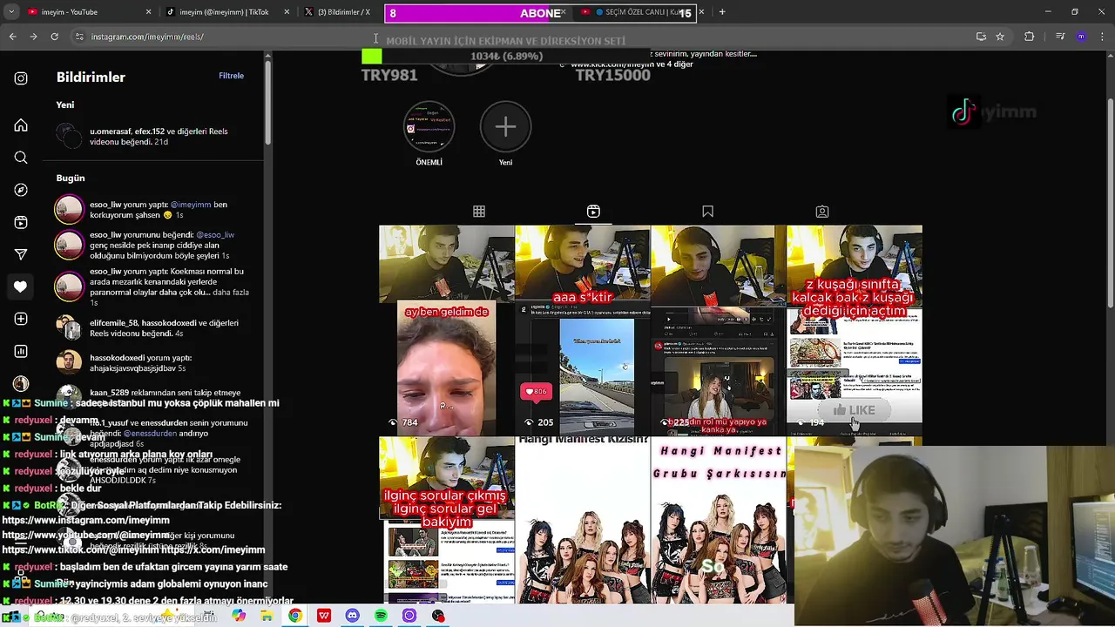Open the ÖNEMLİ story highlight
The height and width of the screenshot is (627, 1115).
pyautogui.click(x=429, y=133)
